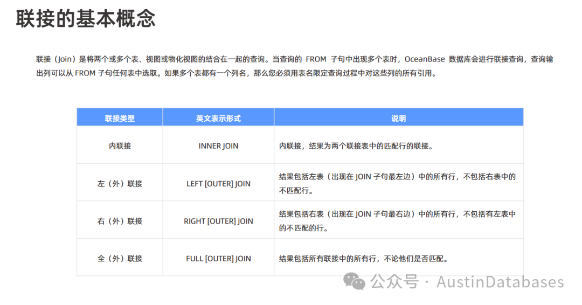Select the table header 联接类型
Screen dimensions: 582x305
click(x=120, y=118)
